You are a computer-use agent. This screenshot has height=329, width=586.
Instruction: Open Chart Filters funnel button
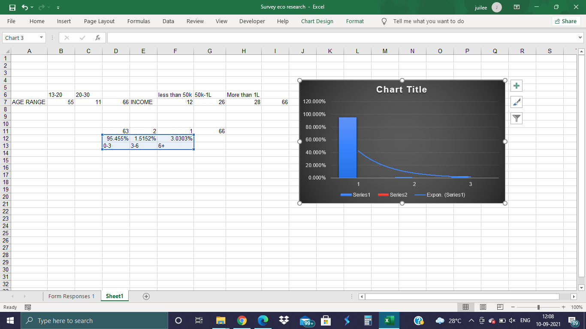coord(517,118)
